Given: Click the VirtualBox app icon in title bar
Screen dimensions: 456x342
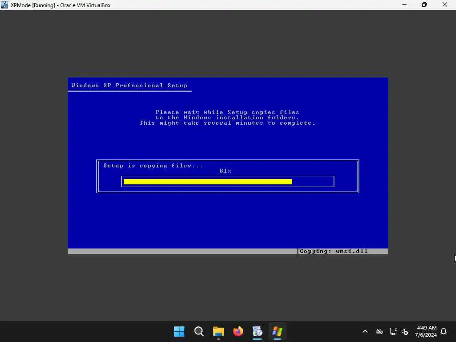Looking at the screenshot, I should pyautogui.click(x=4, y=5).
